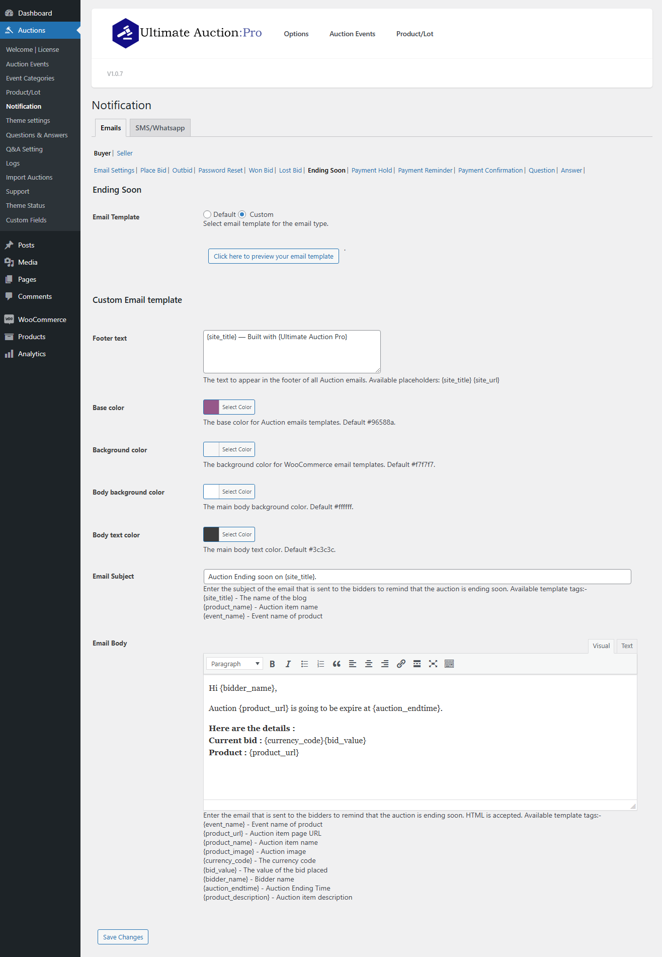Image resolution: width=662 pixels, height=957 pixels.
Task: Pick Base color swatch
Action: click(x=211, y=407)
